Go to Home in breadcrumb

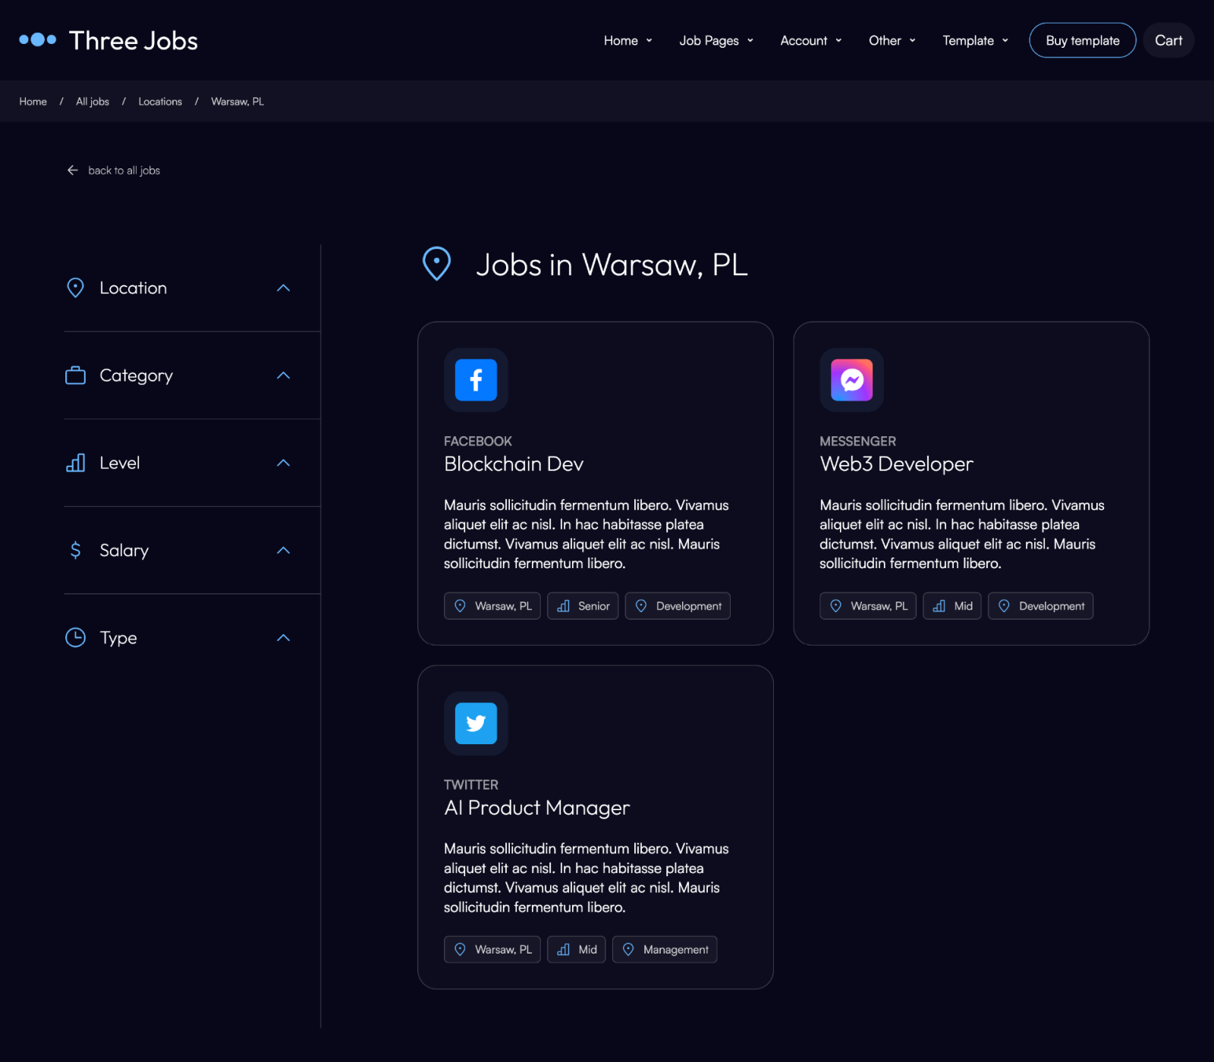coord(33,102)
